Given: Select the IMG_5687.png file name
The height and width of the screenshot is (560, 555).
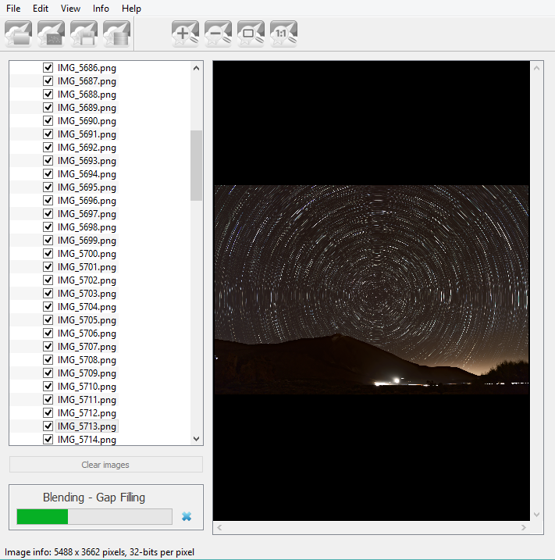Looking at the screenshot, I should (x=87, y=81).
